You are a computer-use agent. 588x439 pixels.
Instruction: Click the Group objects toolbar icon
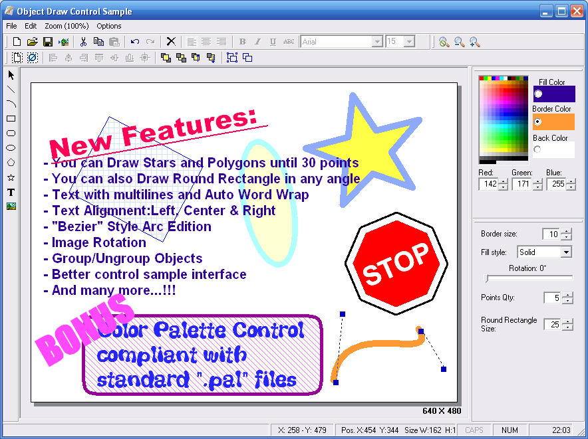(232, 58)
